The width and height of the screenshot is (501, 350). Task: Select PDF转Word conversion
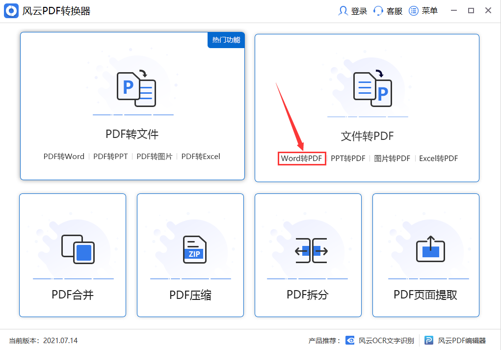[x=64, y=156]
